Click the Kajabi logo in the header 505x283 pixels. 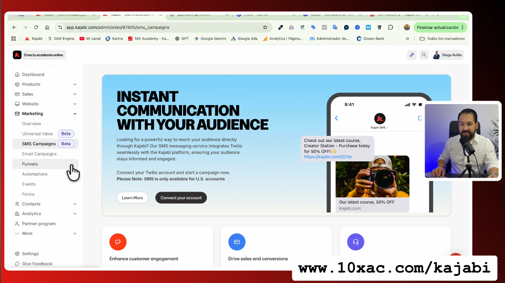17,55
